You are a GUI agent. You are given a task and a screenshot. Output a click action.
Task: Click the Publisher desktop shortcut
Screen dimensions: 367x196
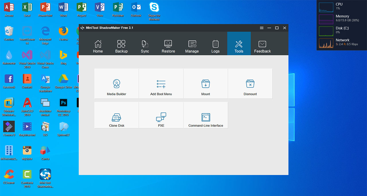tap(118, 9)
